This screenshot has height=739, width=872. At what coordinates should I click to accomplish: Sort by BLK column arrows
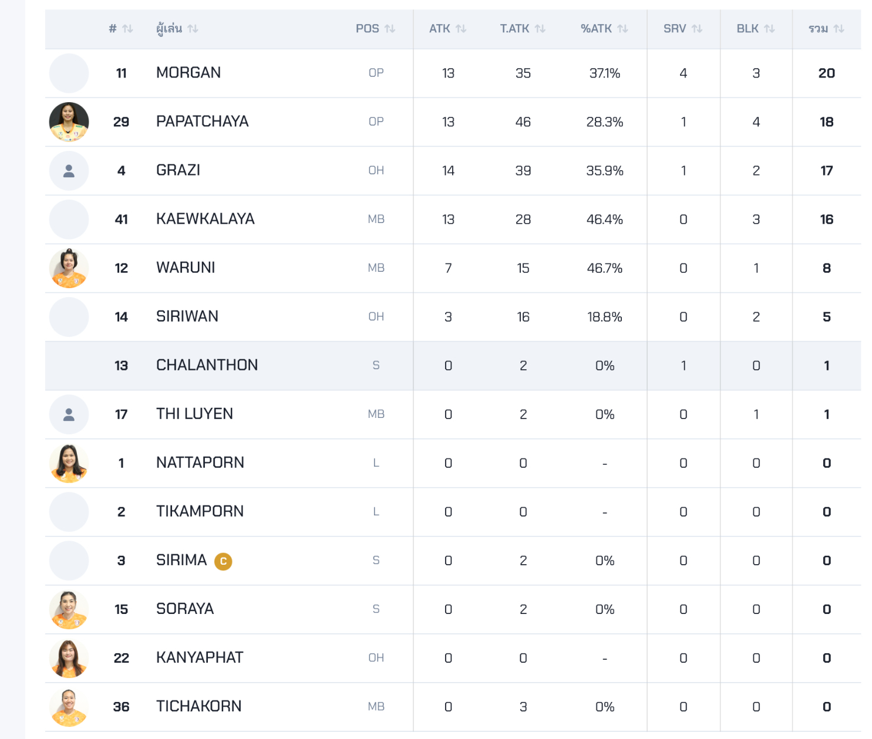click(x=769, y=29)
